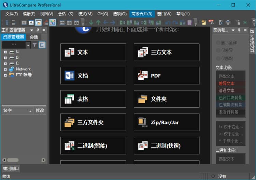Select the 仅差异 radio button
Image resolution: width=256 pixels, height=180 pixels.
tap(218, 50)
